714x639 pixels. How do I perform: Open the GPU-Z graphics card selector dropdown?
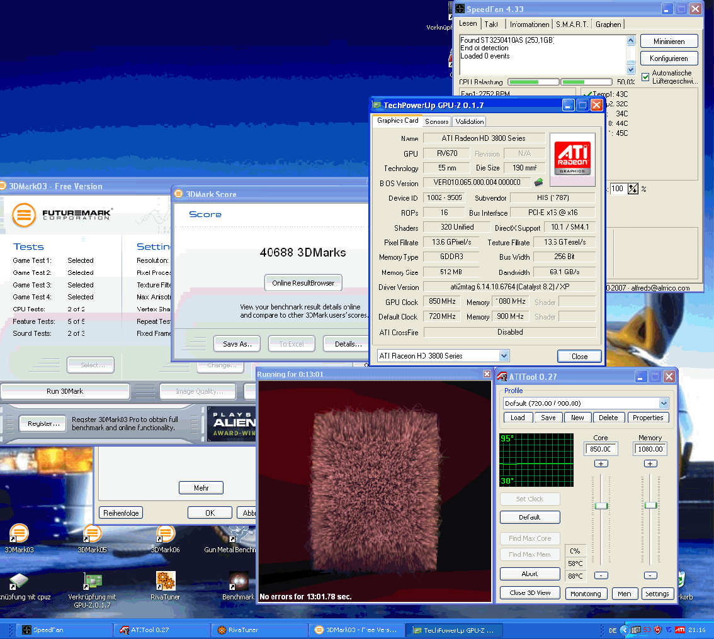click(504, 356)
